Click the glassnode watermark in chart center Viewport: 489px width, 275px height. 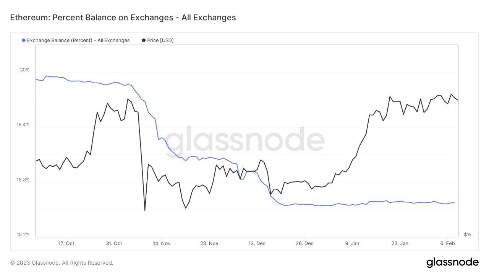pos(245,142)
